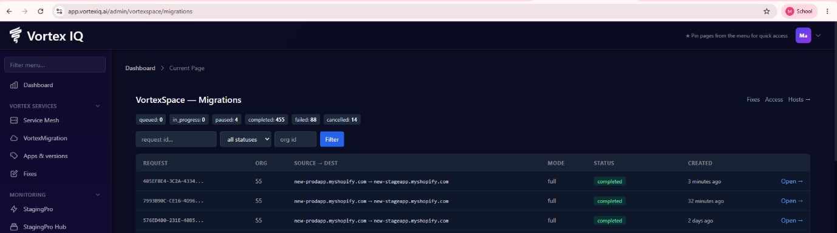Click the Hosts link with arrow

799,100
